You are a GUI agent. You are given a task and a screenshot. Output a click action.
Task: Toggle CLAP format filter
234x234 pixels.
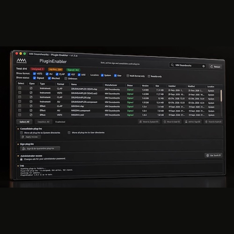click(57, 74)
